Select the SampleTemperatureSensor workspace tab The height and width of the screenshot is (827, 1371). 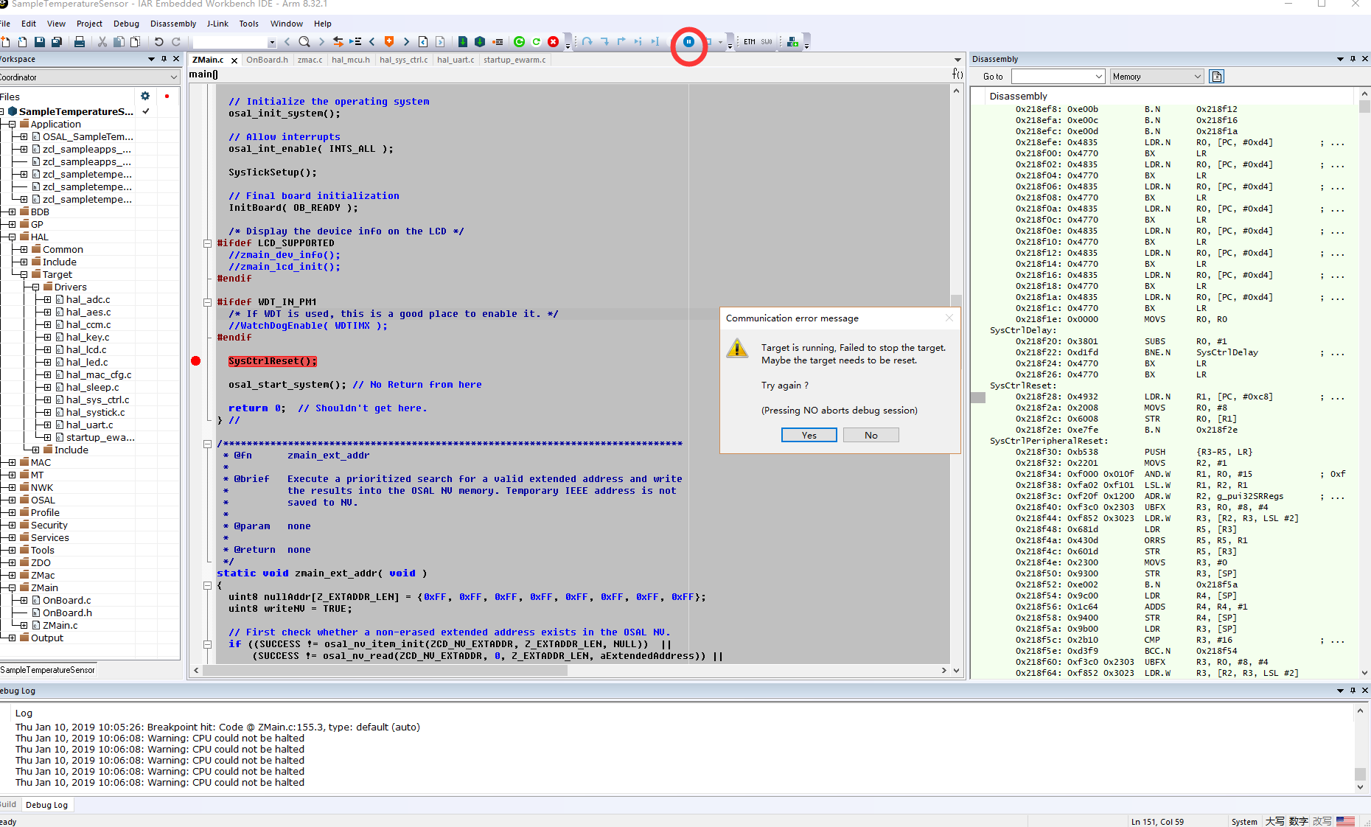pos(47,670)
